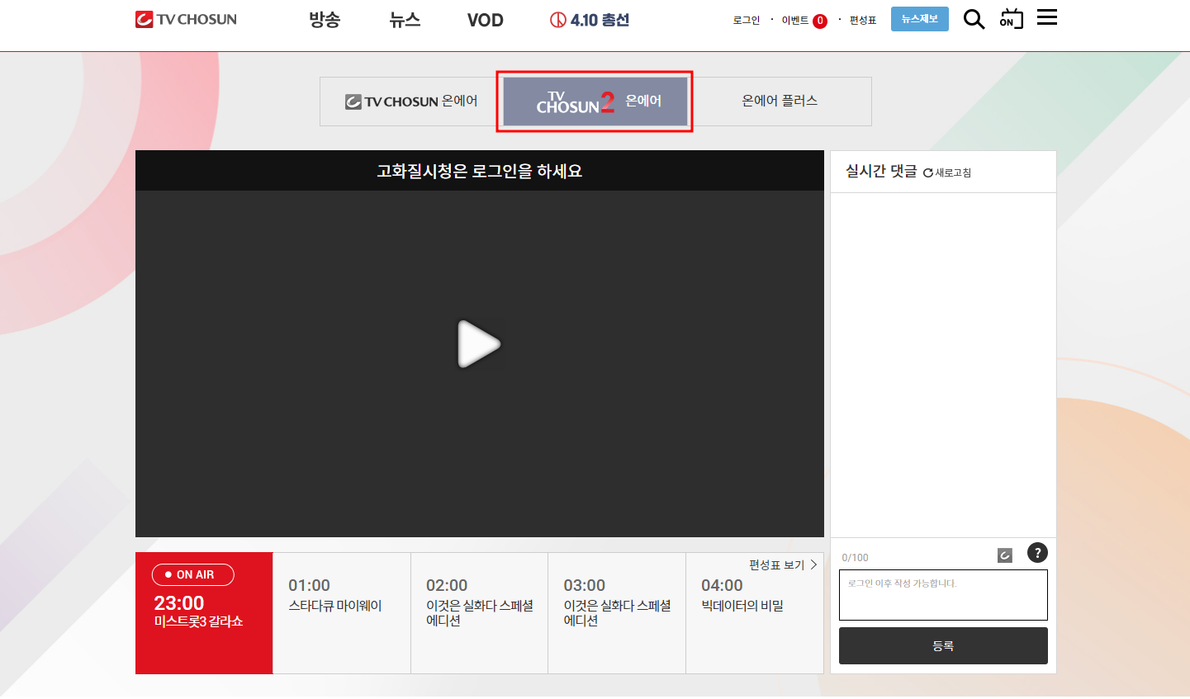Open the 4.10 총선 menu
This screenshot has width=1190, height=699.
click(x=590, y=20)
